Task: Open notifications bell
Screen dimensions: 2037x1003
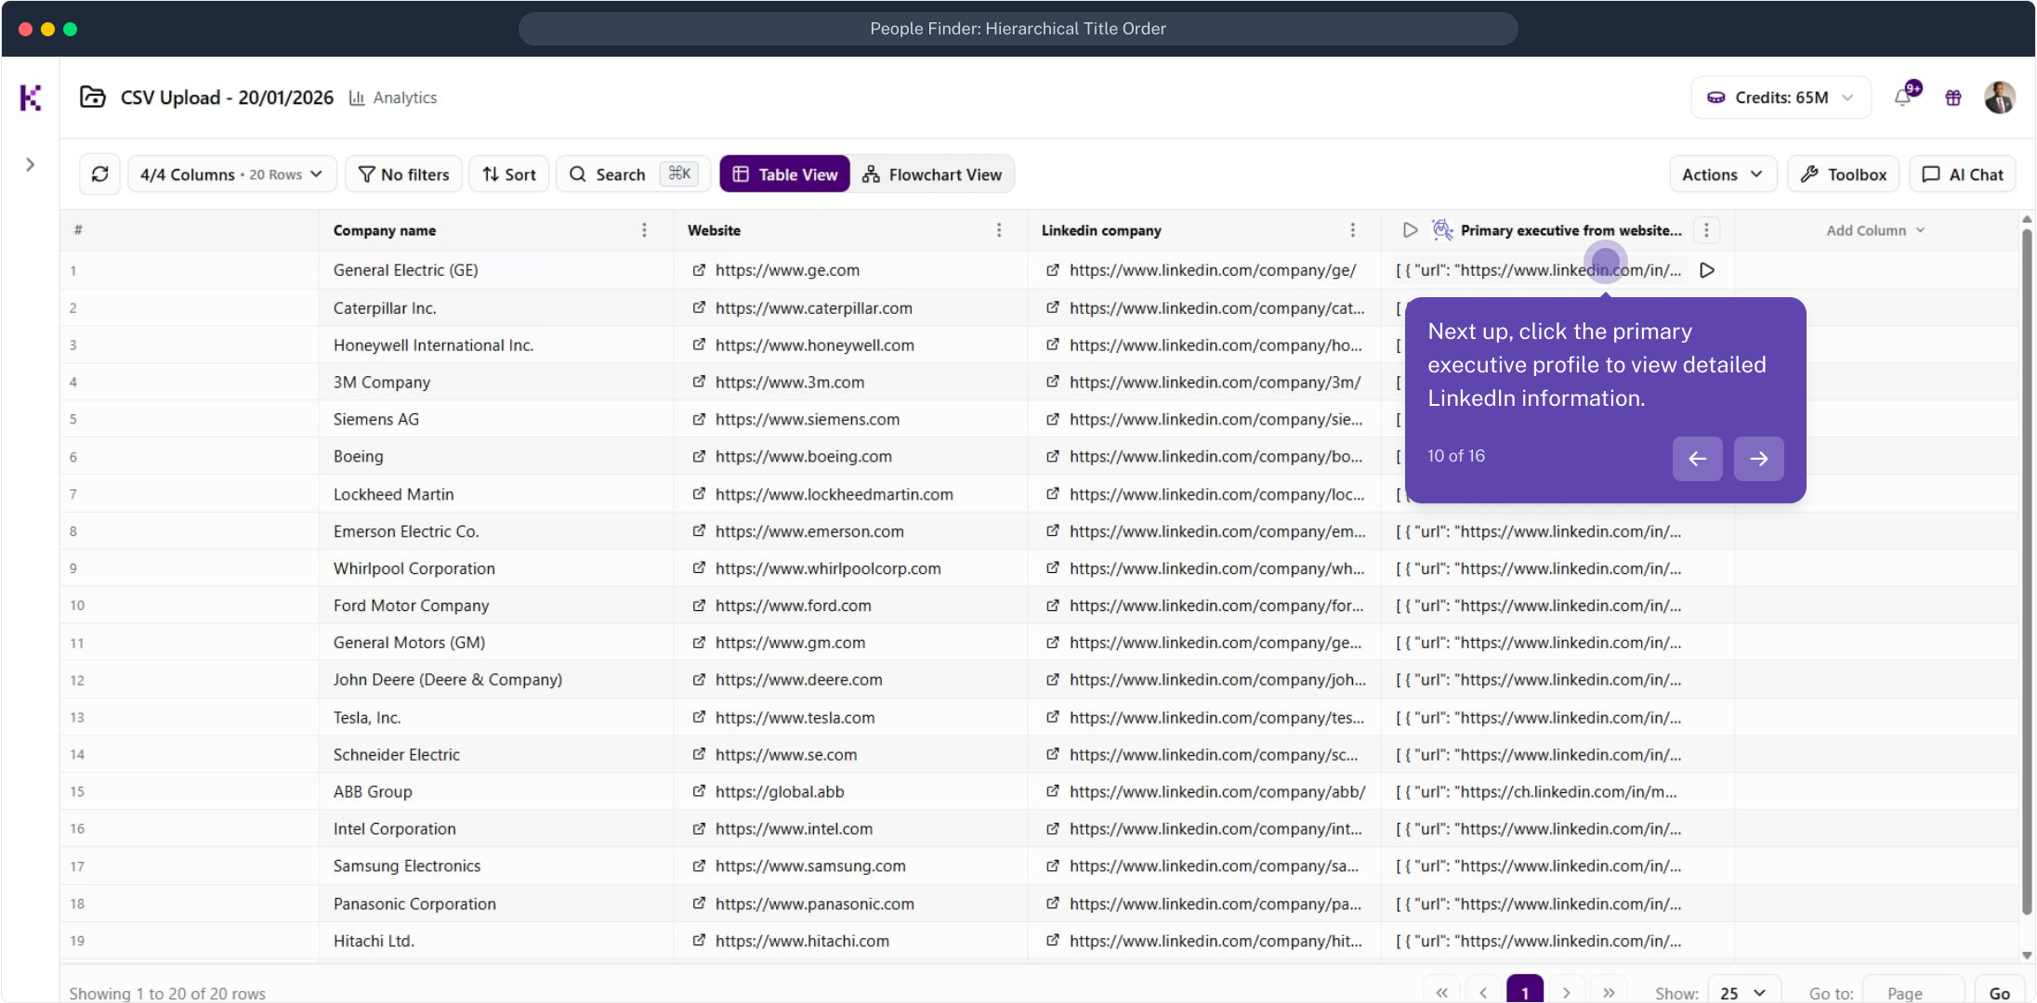Action: tap(1904, 97)
